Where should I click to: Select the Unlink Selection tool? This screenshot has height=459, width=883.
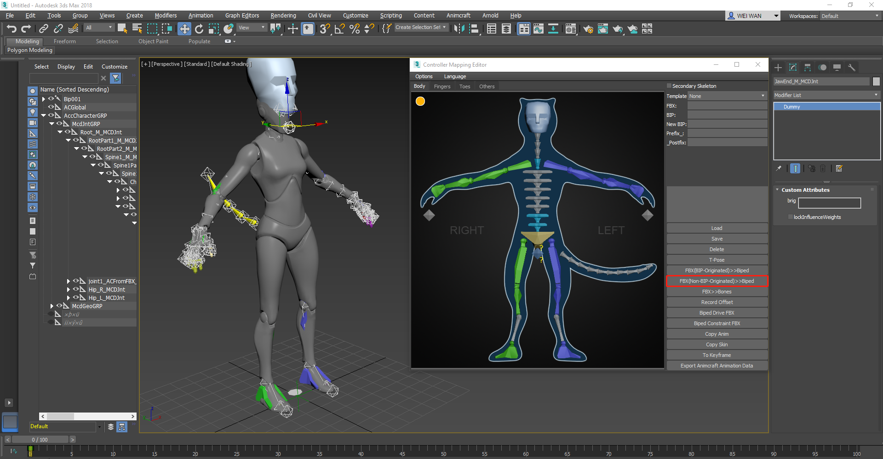point(58,29)
